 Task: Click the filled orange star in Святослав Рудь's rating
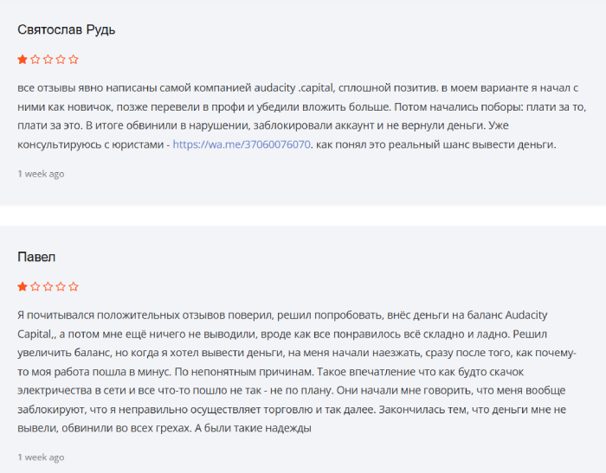(x=22, y=60)
